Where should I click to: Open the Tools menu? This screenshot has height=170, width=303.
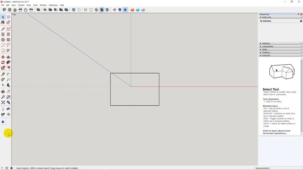(x=36, y=5)
